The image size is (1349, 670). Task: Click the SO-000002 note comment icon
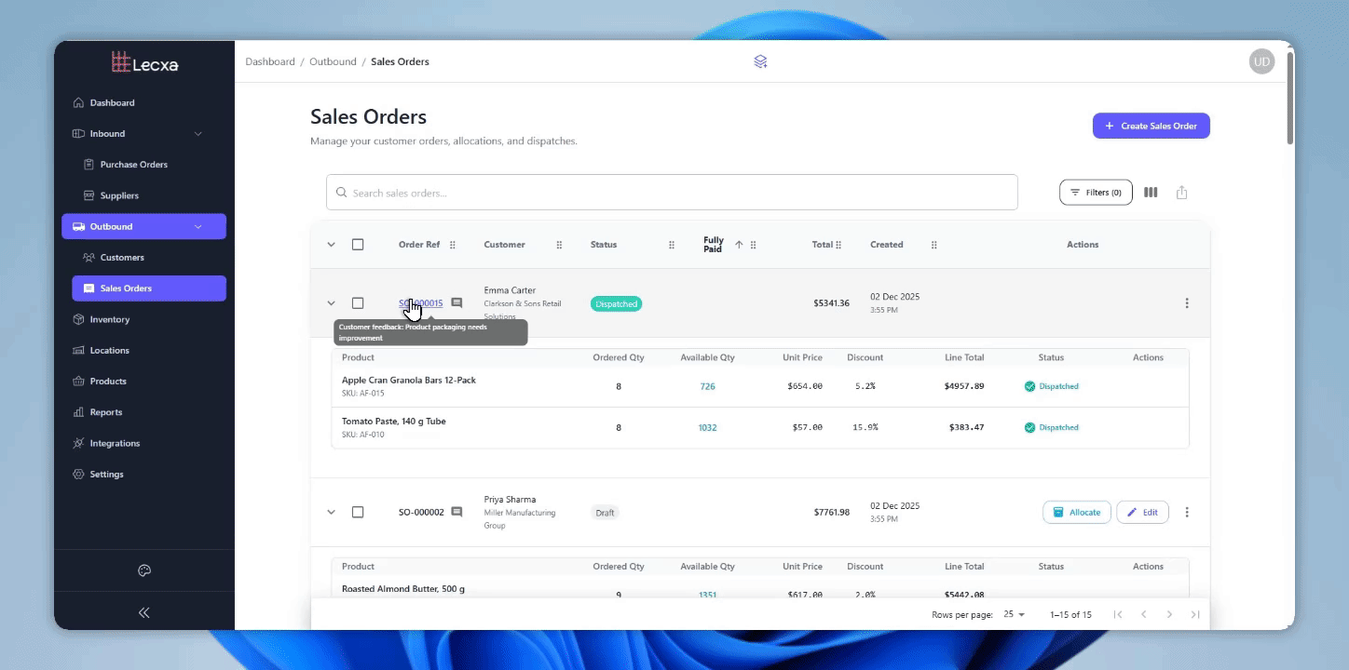tap(456, 512)
